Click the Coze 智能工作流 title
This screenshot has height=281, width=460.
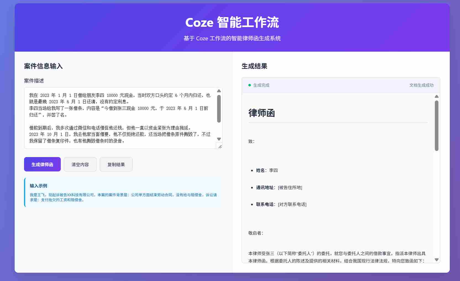[232, 22]
